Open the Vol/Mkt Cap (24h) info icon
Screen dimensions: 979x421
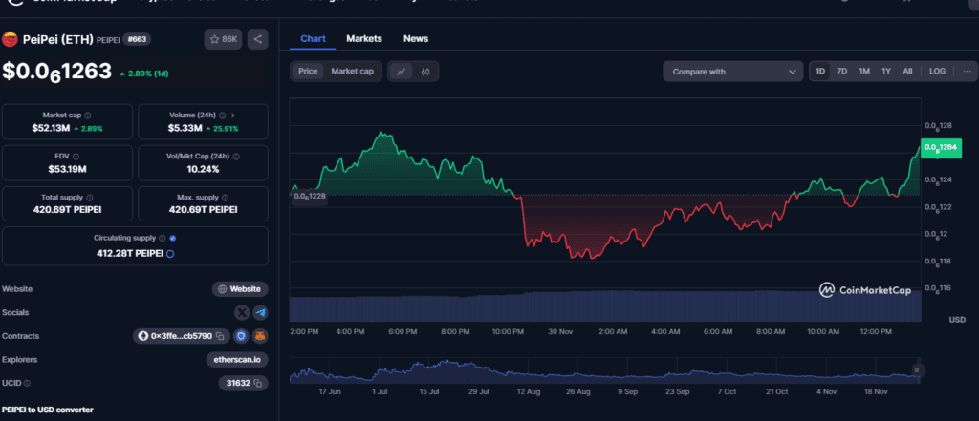click(236, 157)
